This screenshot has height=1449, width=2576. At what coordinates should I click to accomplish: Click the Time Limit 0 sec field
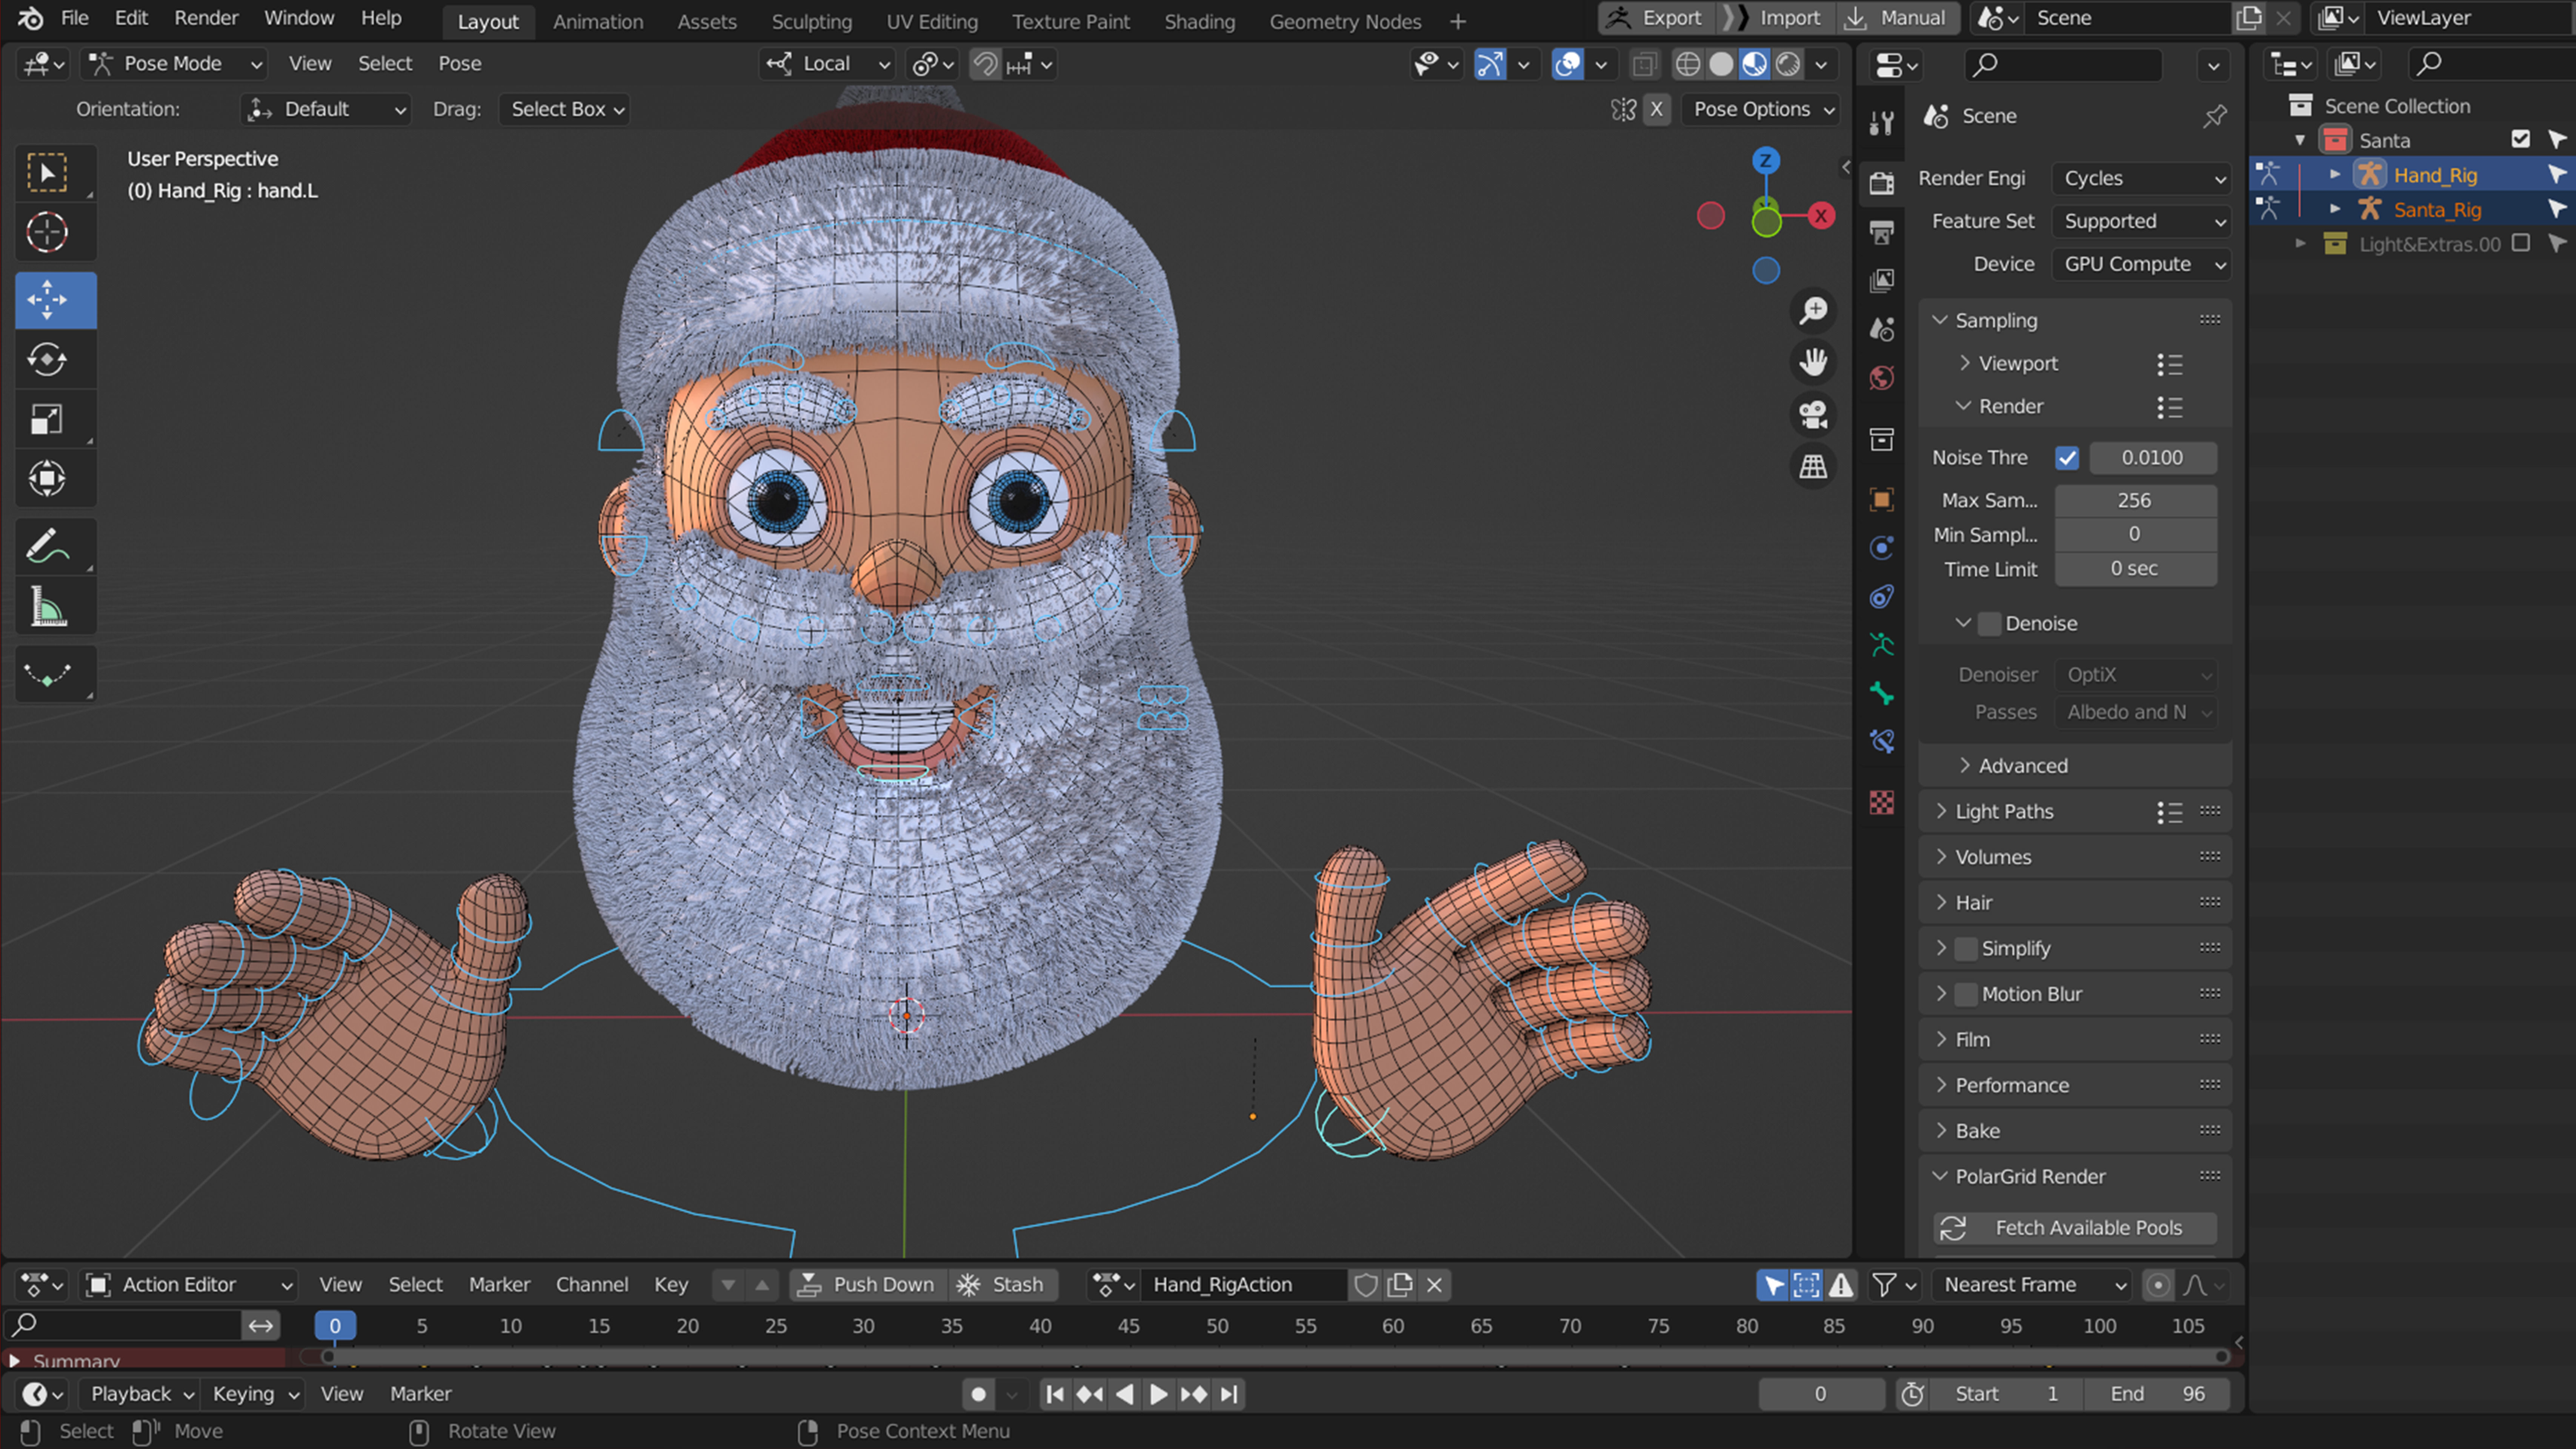(x=2135, y=569)
